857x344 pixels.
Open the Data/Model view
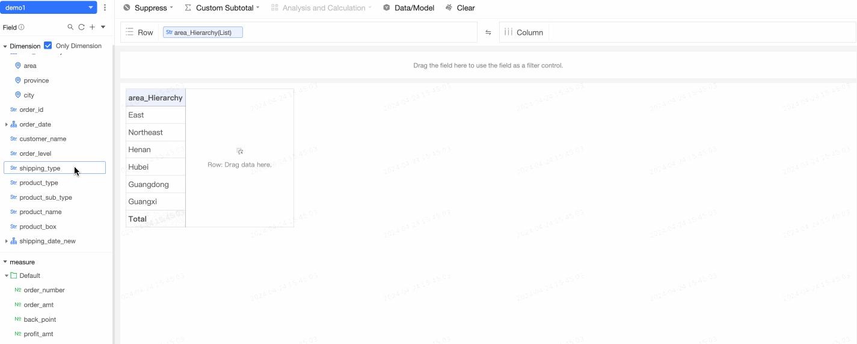pyautogui.click(x=414, y=8)
